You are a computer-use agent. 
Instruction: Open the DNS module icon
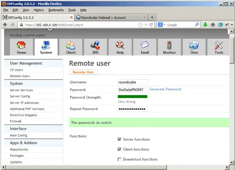pos(95,46)
